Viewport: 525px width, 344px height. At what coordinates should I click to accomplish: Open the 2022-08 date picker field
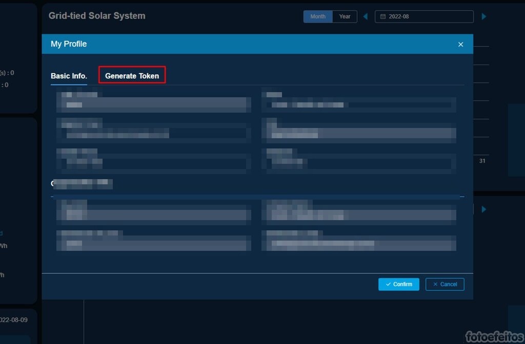point(424,16)
